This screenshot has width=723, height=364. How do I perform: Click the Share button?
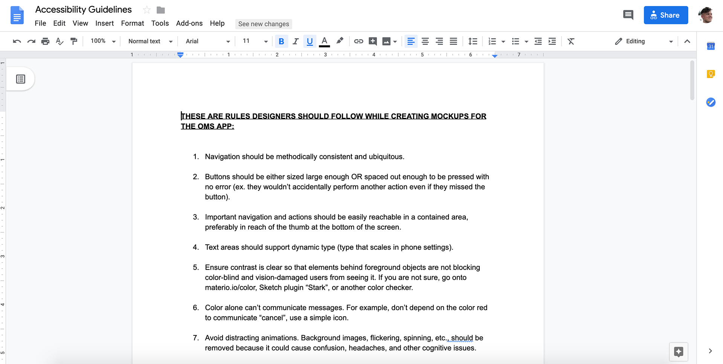666,15
